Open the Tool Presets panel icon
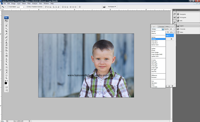Viewport: 200px width, 122px height. (x=174, y=22)
